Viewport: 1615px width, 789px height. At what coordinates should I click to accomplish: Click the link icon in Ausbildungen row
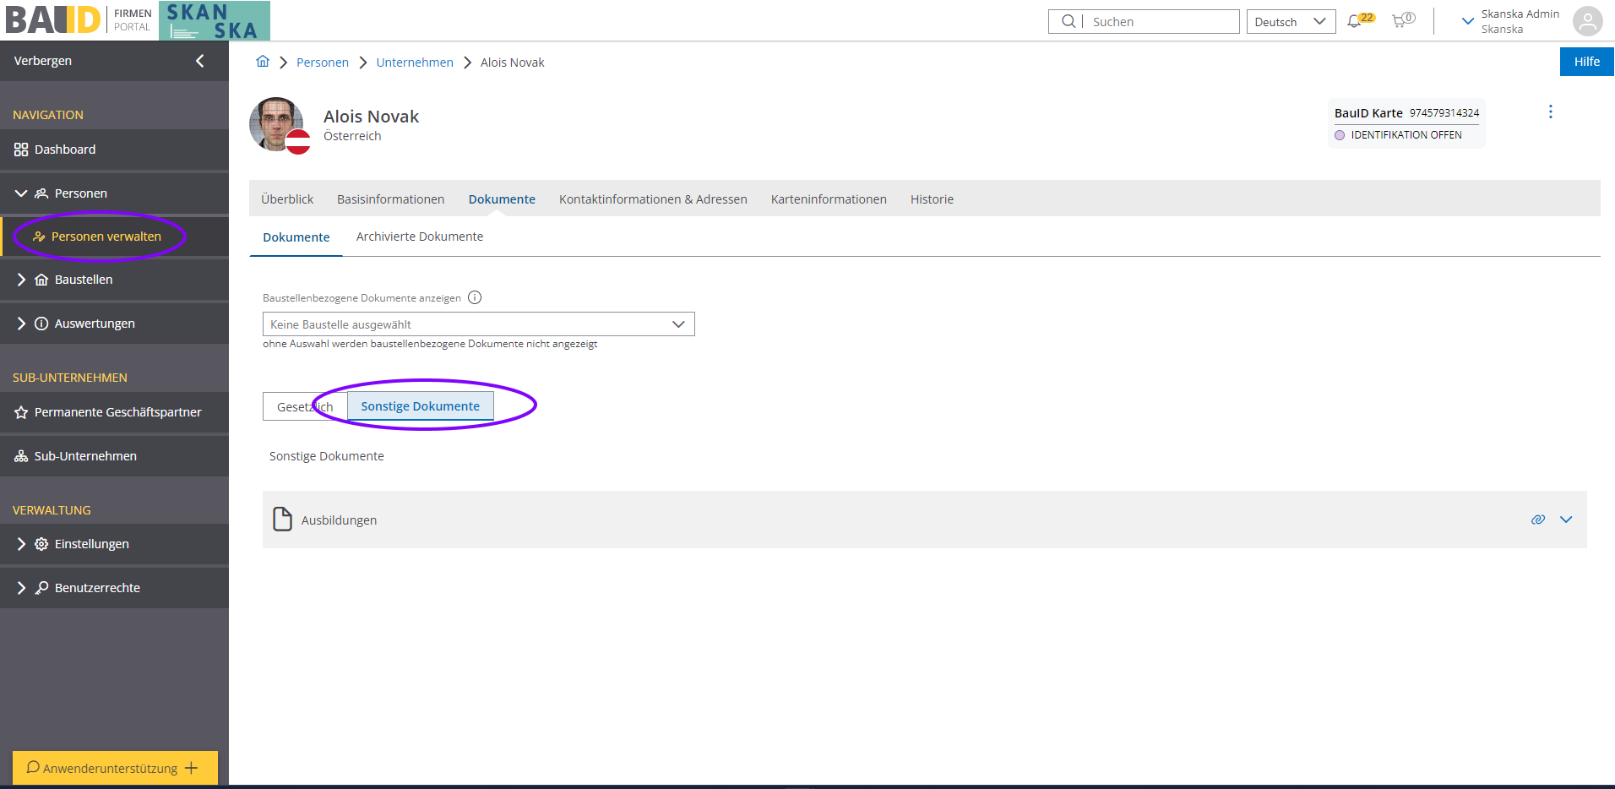point(1537,520)
